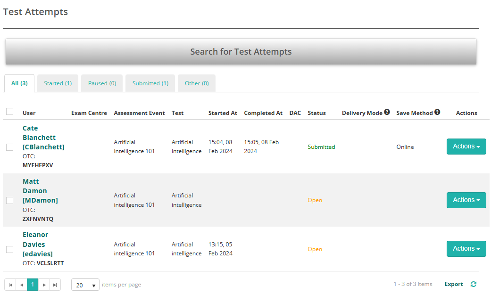Expand the Search for Test Attempts bar

pos(241,52)
